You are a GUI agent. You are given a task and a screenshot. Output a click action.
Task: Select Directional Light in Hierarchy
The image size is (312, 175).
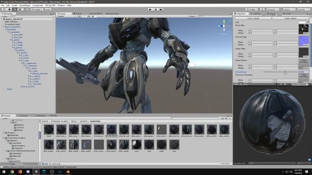12,24
